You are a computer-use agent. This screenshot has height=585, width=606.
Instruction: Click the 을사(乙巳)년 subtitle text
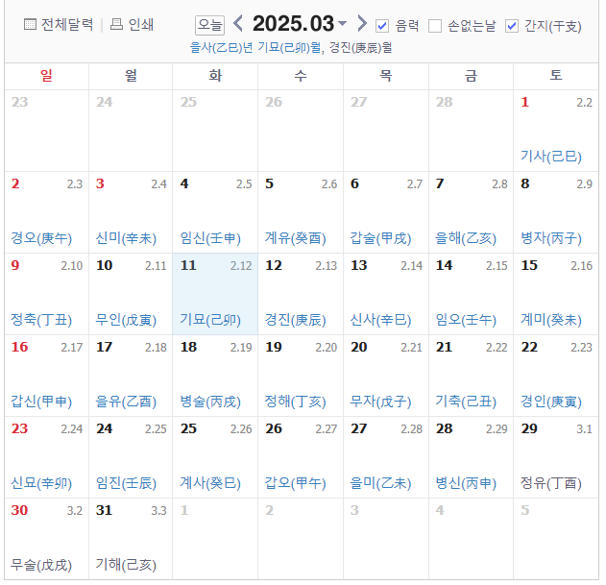click(222, 48)
